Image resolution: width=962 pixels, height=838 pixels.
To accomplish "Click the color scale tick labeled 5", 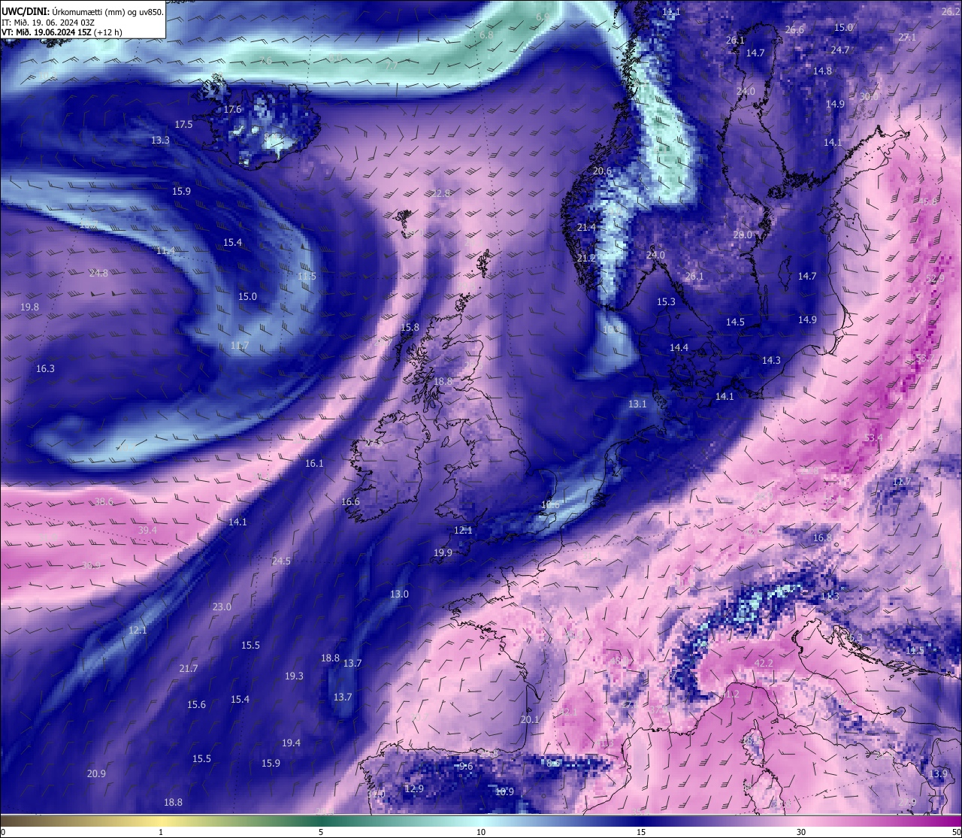I will tap(321, 832).
